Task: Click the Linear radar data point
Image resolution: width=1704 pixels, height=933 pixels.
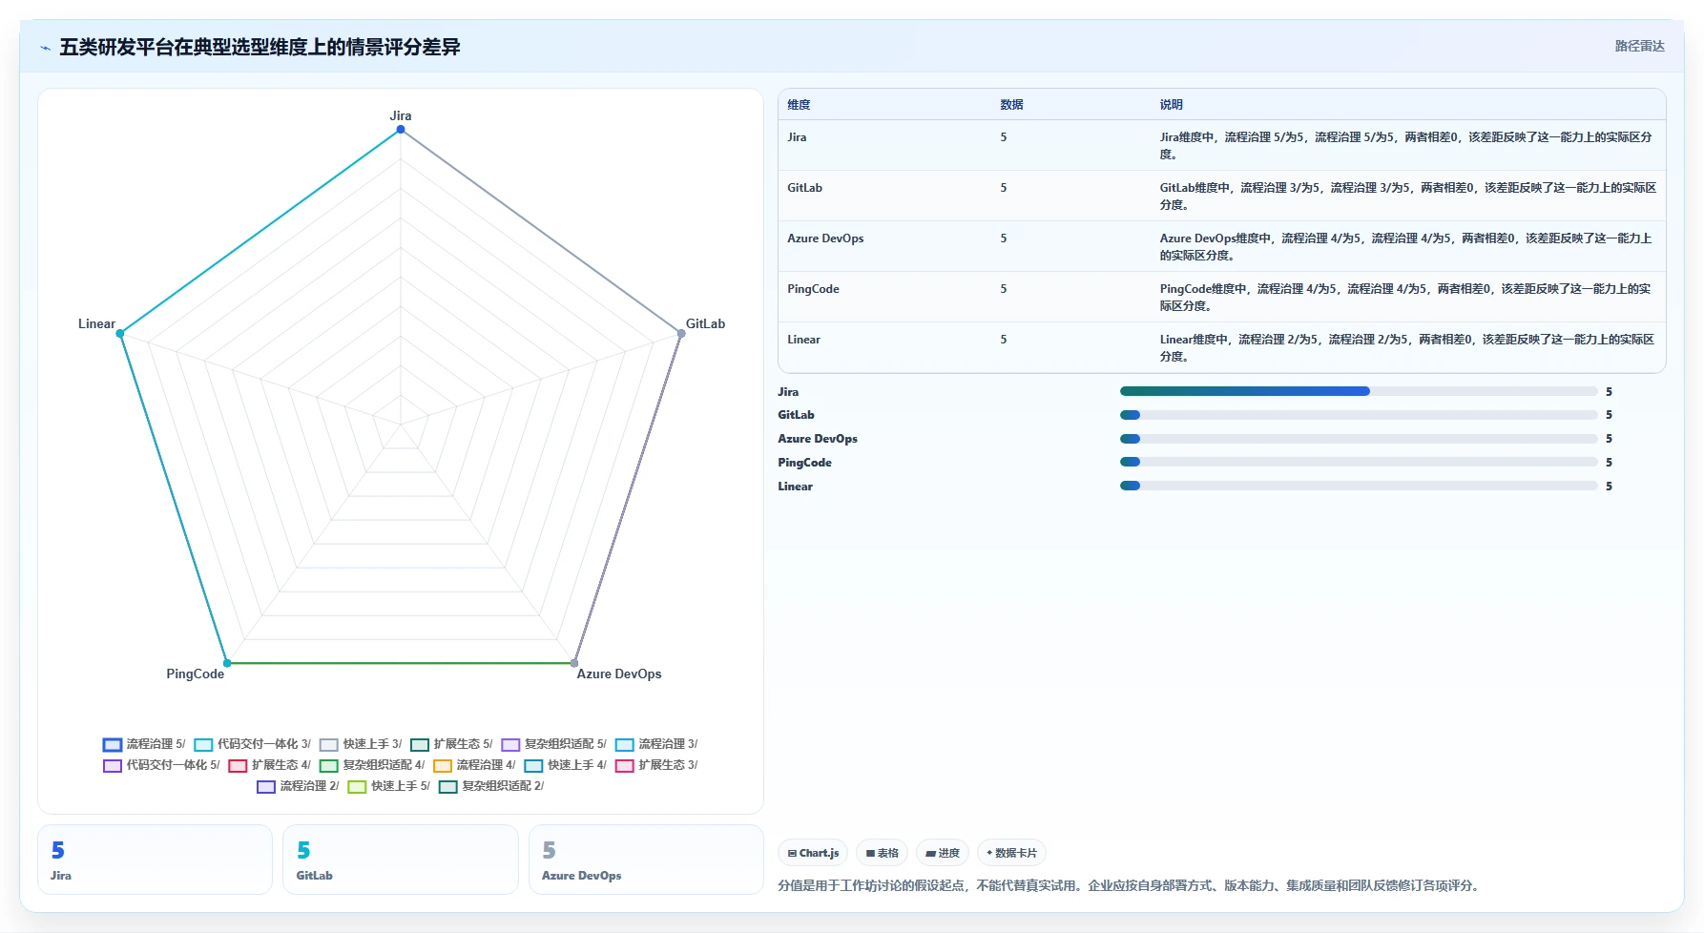Action: coord(120,333)
